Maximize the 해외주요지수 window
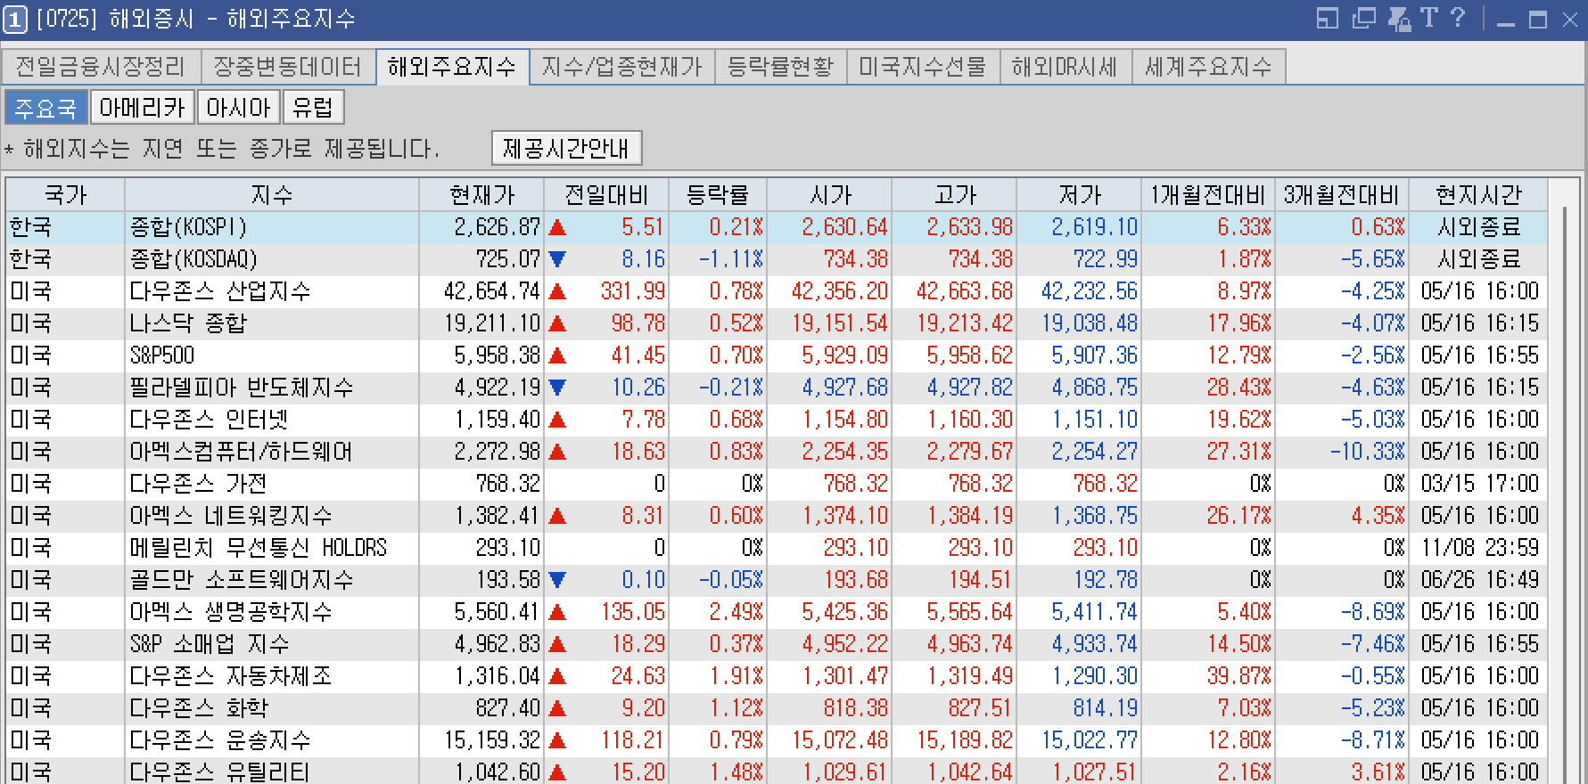 click(x=1538, y=20)
